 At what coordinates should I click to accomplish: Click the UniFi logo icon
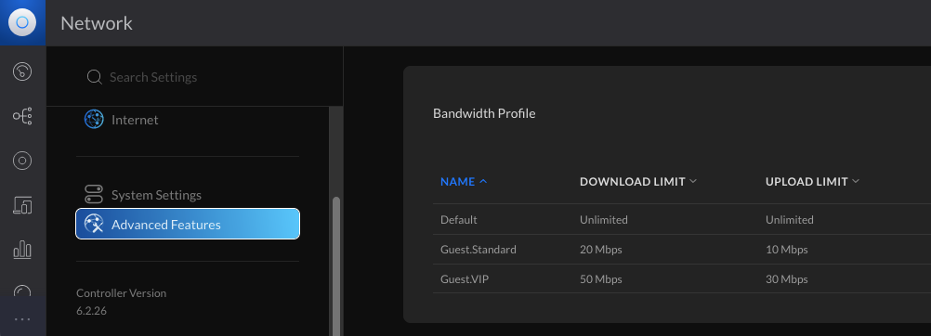(22, 22)
